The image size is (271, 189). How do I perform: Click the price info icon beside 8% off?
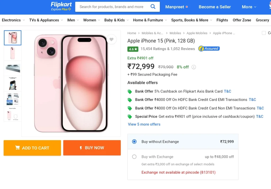(194, 67)
